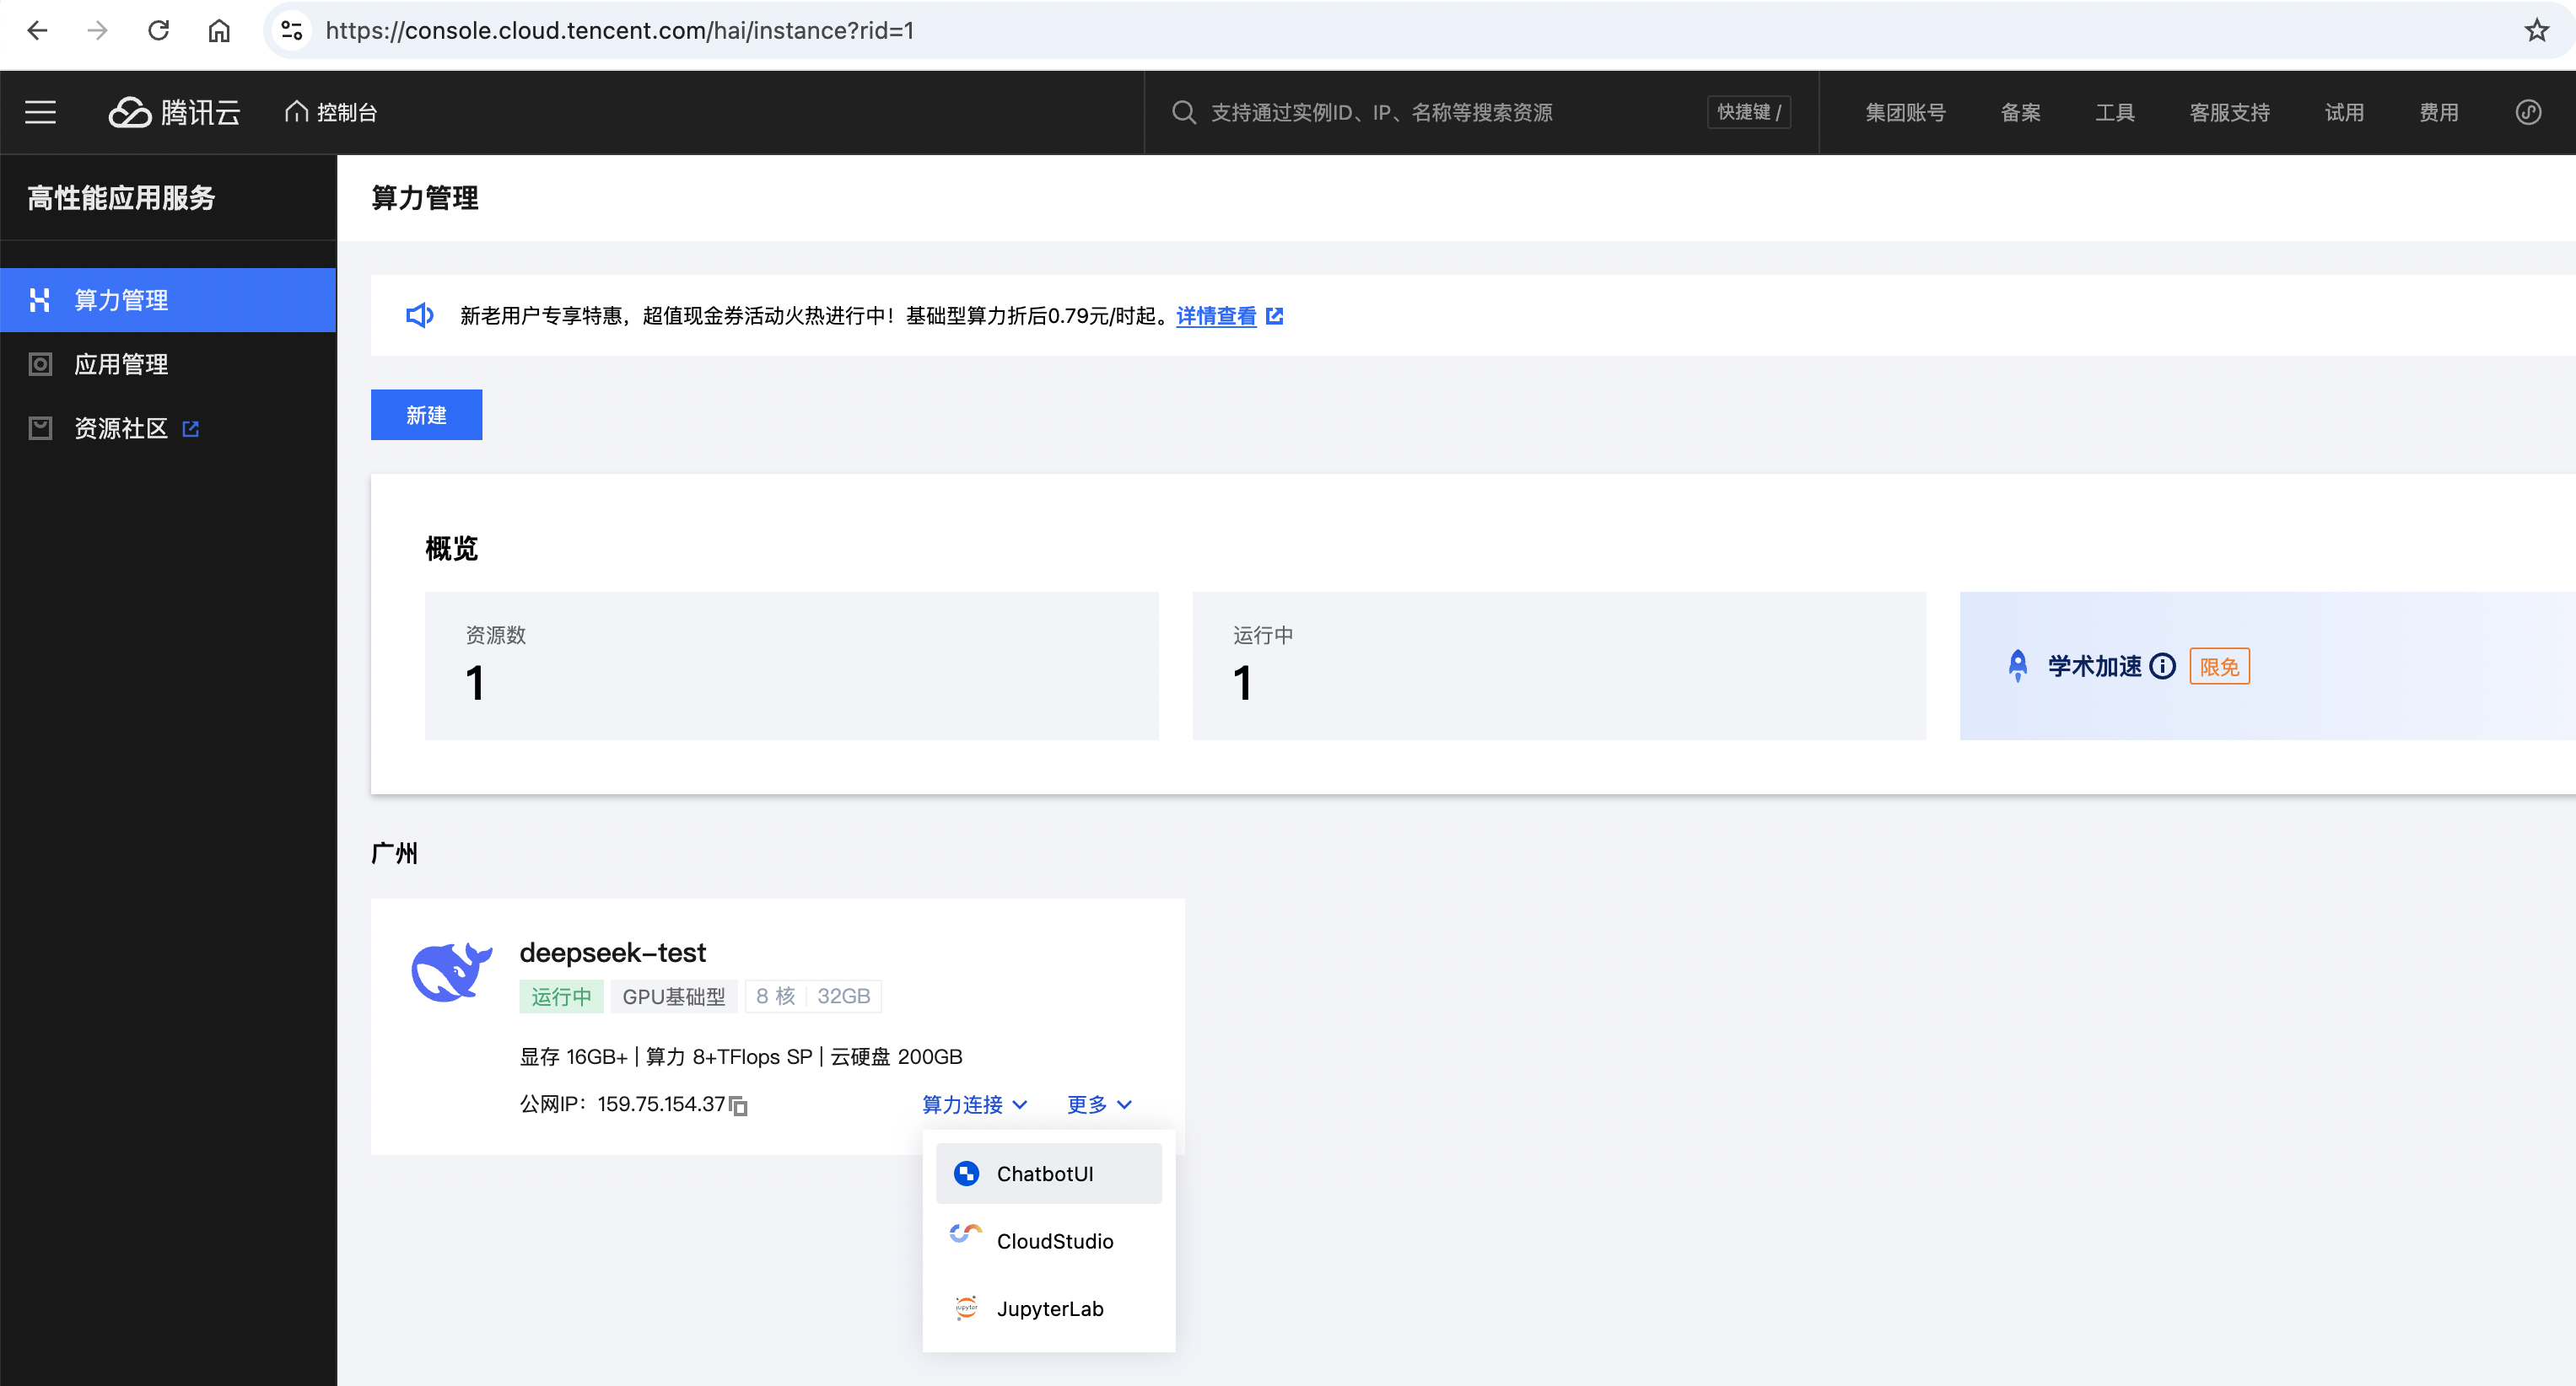
Task: Click the 学术加速 rocket icon
Action: [2017, 667]
